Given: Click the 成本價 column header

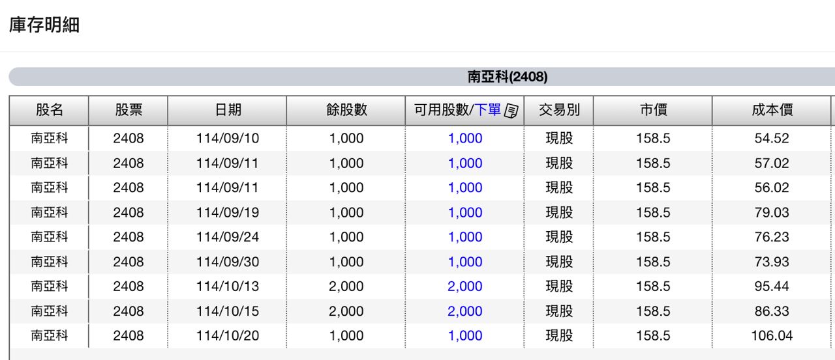Looking at the screenshot, I should [772, 110].
